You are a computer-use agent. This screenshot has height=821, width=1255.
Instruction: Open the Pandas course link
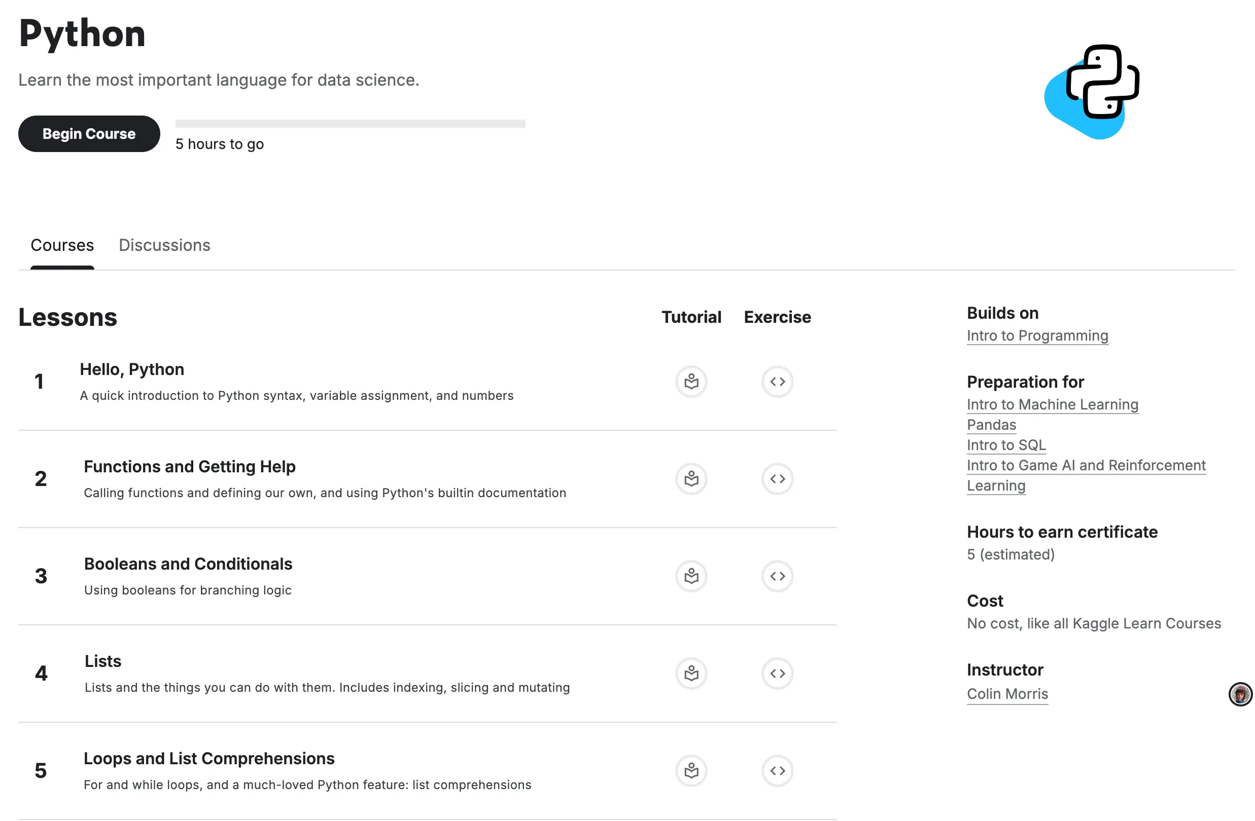991,425
